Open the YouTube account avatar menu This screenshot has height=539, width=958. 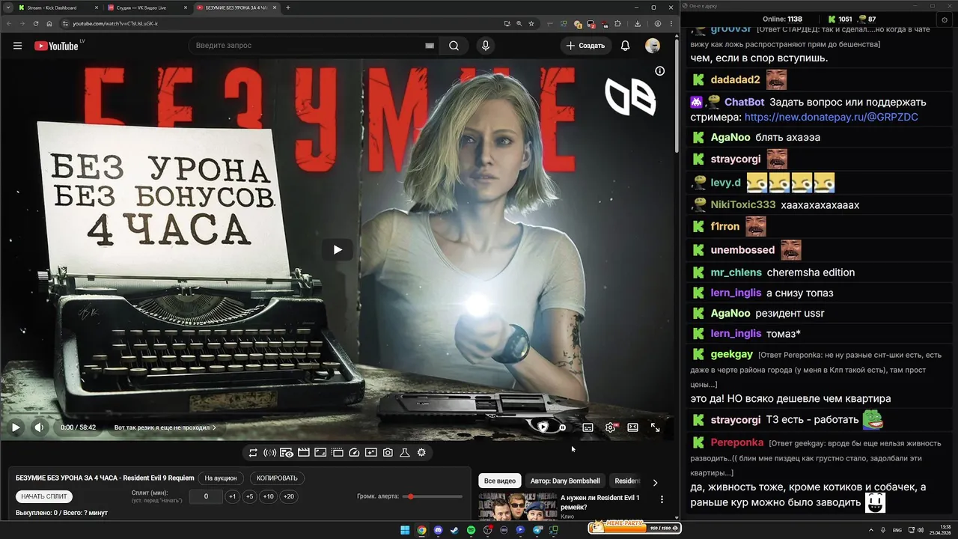[x=653, y=46]
